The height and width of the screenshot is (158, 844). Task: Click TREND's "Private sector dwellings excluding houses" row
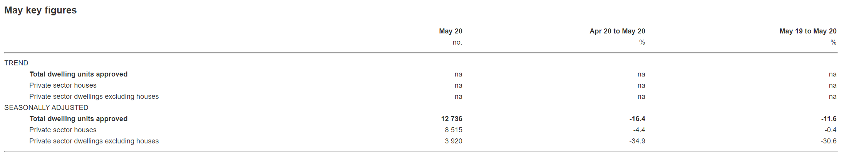coord(94,96)
